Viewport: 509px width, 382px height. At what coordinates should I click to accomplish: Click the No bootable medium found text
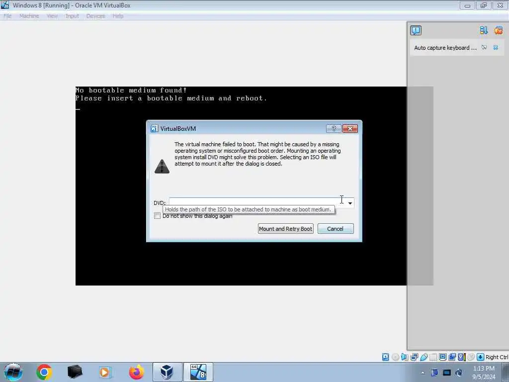[x=131, y=90]
